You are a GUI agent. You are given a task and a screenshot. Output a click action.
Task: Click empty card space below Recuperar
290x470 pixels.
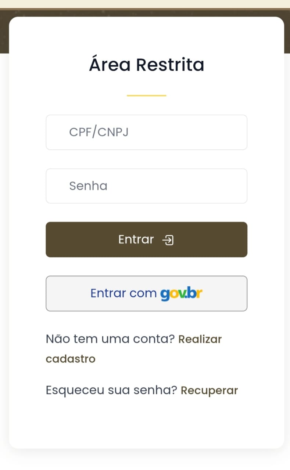click(x=146, y=422)
